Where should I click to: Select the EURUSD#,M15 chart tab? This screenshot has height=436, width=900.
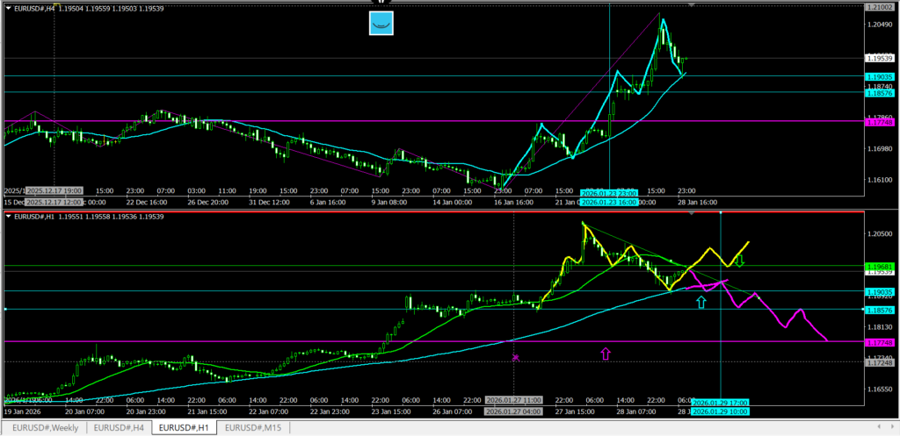point(255,427)
